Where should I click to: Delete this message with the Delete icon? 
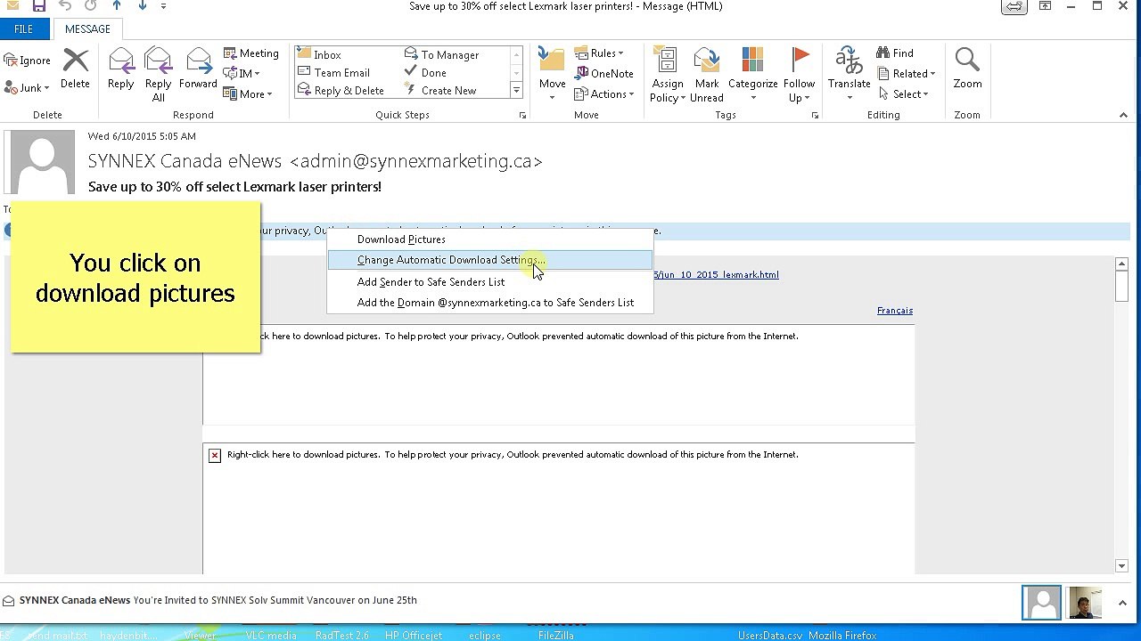75,69
